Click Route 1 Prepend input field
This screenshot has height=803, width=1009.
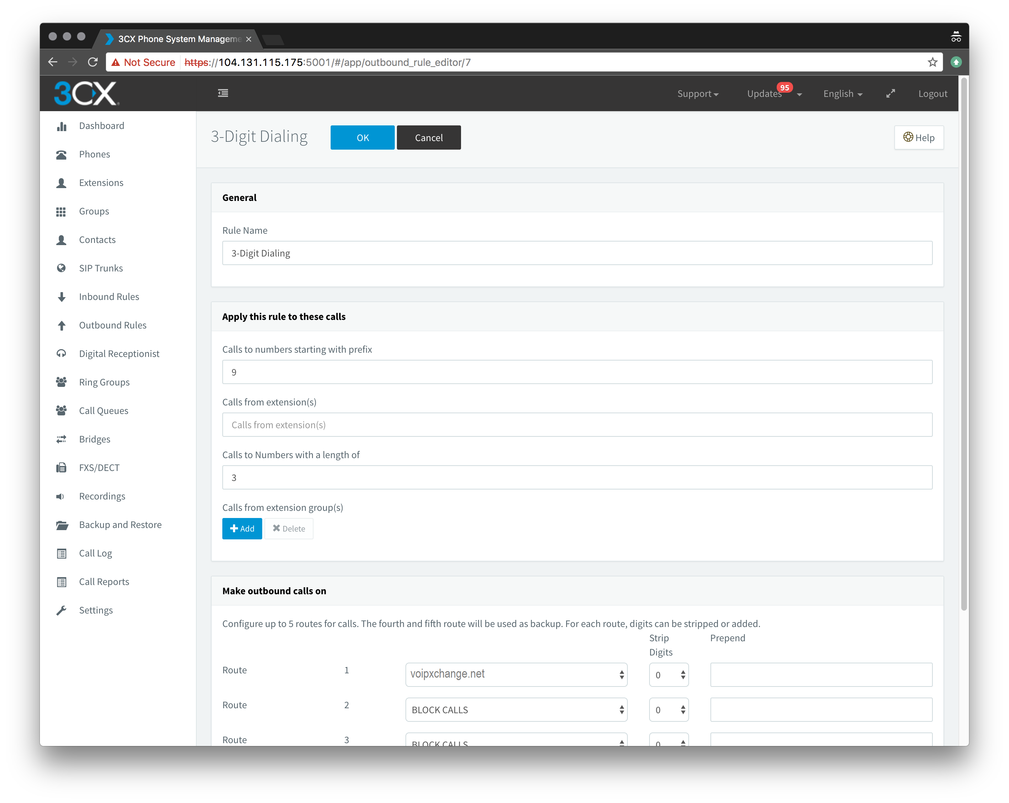coord(821,675)
